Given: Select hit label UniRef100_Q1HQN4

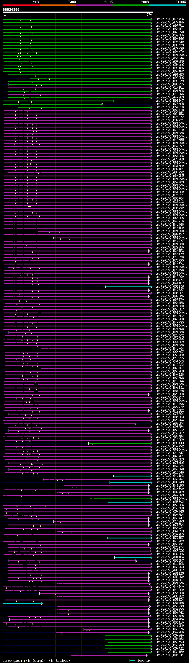Looking at the screenshot, I should (170, 381).
